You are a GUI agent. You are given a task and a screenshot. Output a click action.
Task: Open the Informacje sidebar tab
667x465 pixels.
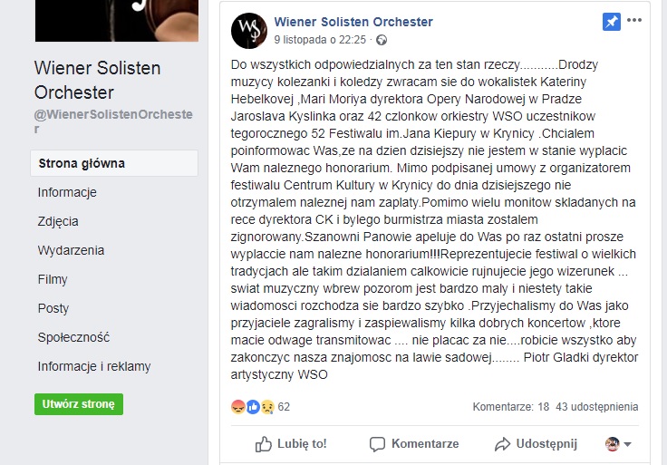67,192
